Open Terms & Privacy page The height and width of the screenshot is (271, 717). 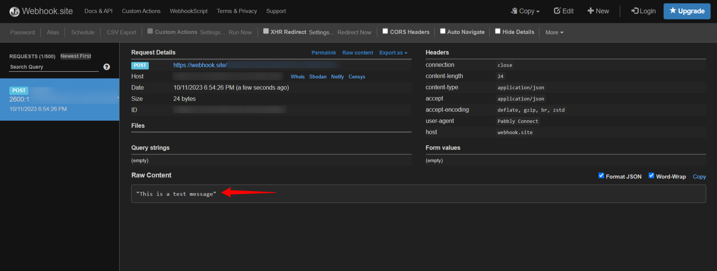(x=237, y=11)
